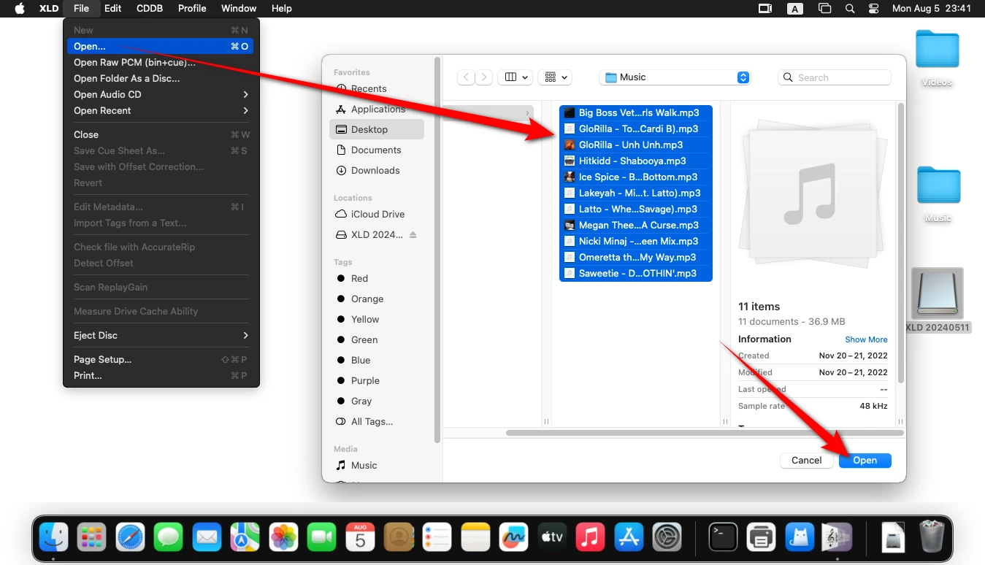Select Nicki Minaj file in list
This screenshot has width=985, height=565.
coord(635,242)
